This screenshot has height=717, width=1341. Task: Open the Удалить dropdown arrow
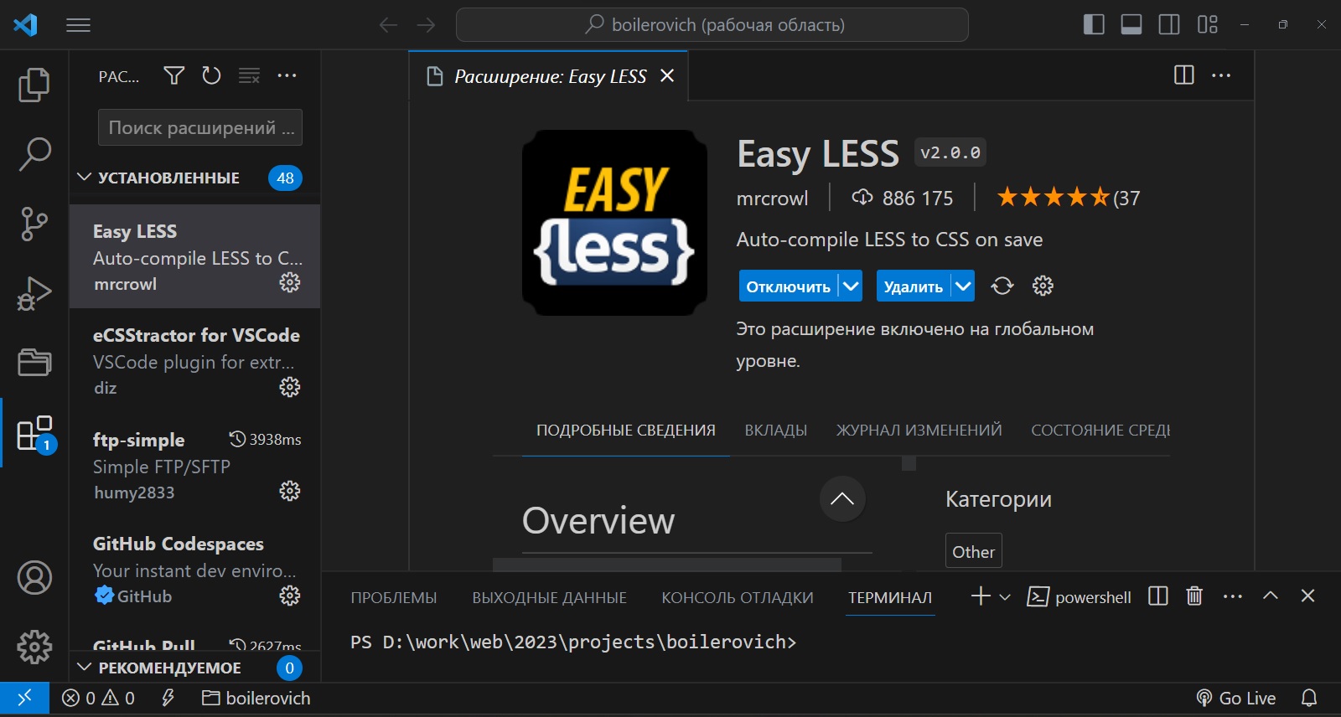963,286
